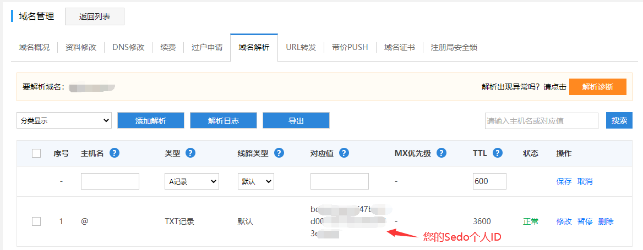Go to the URL转发 tab
The width and height of the screenshot is (643, 250).
pyautogui.click(x=301, y=47)
